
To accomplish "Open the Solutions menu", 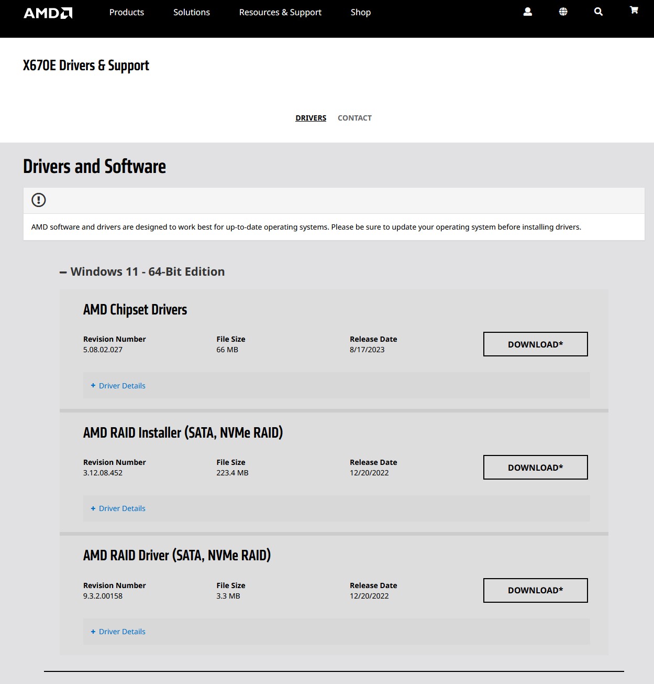I will pos(192,12).
